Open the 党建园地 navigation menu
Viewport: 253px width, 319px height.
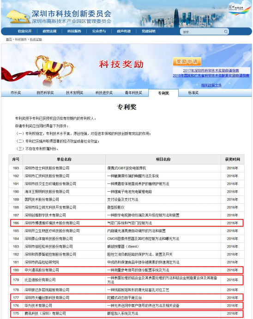[149, 31]
